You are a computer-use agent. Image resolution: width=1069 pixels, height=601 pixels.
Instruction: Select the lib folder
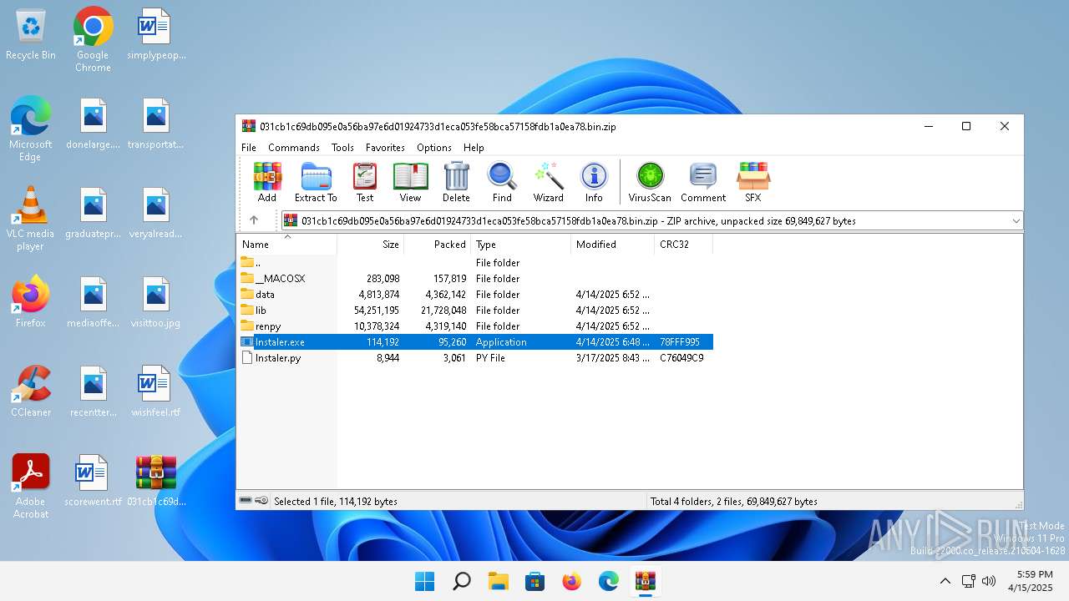[475, 310]
